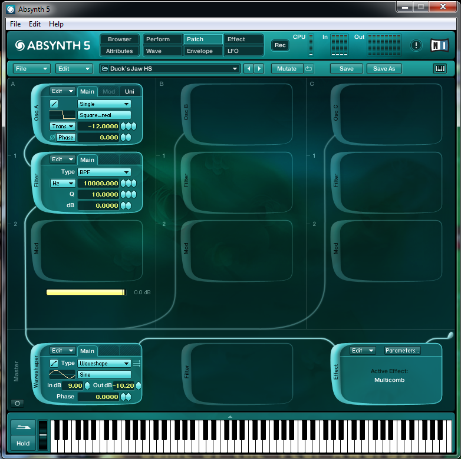This screenshot has width=461, height=459.
Task: Toggle the Master channel circle switch
Action: 17,404
